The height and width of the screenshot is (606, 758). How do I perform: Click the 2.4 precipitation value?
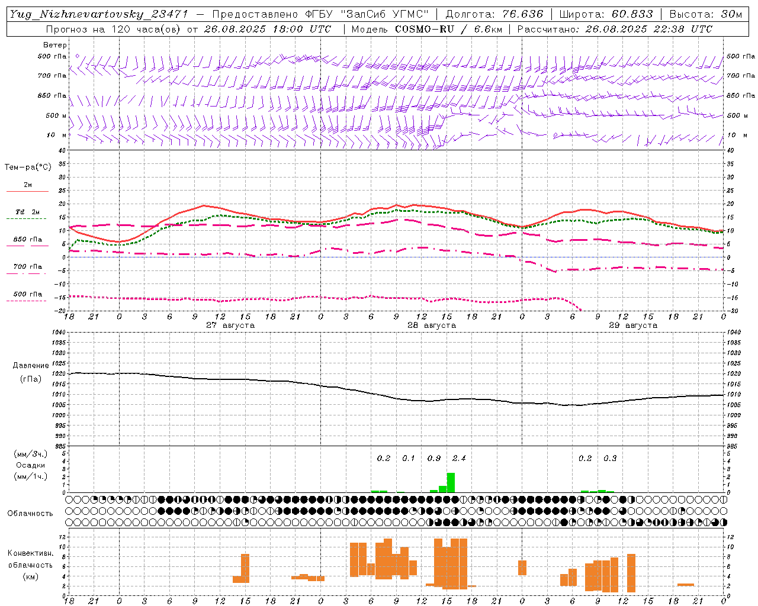(x=459, y=458)
